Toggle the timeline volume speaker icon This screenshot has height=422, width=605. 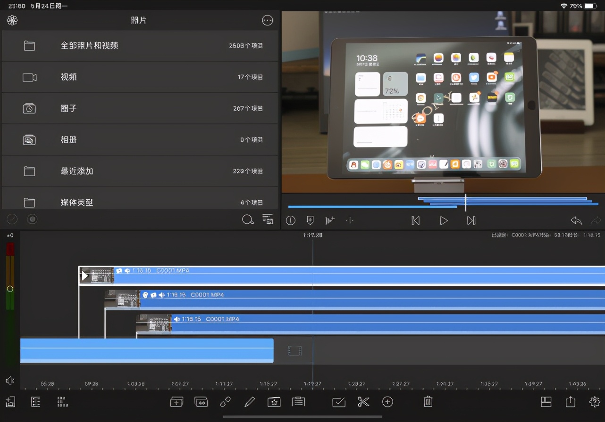click(x=10, y=381)
